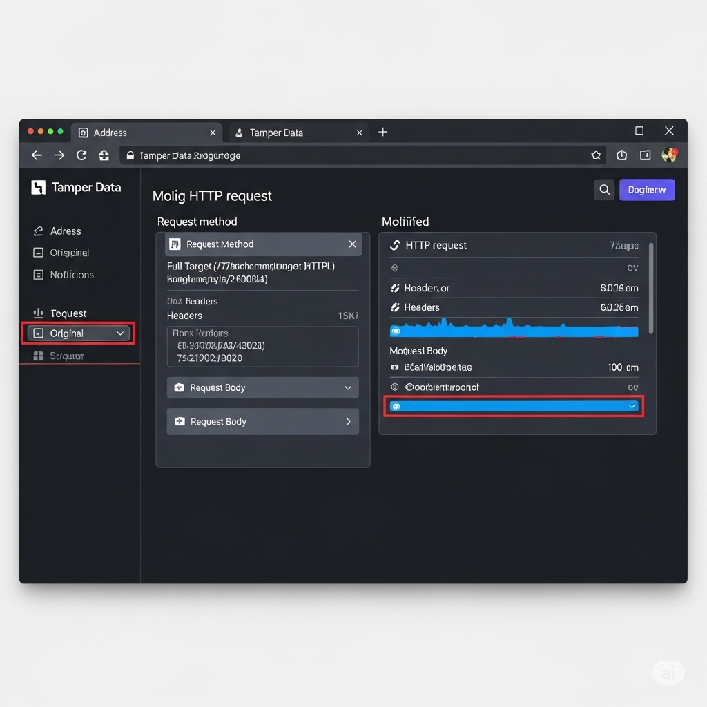Bookmark page with the star icon
The width and height of the screenshot is (707, 707).
click(596, 155)
